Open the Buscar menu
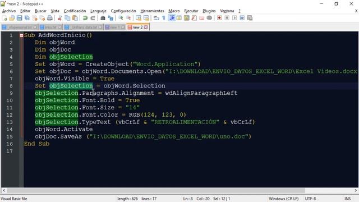Screen dimensions: 359x202 (40, 11)
